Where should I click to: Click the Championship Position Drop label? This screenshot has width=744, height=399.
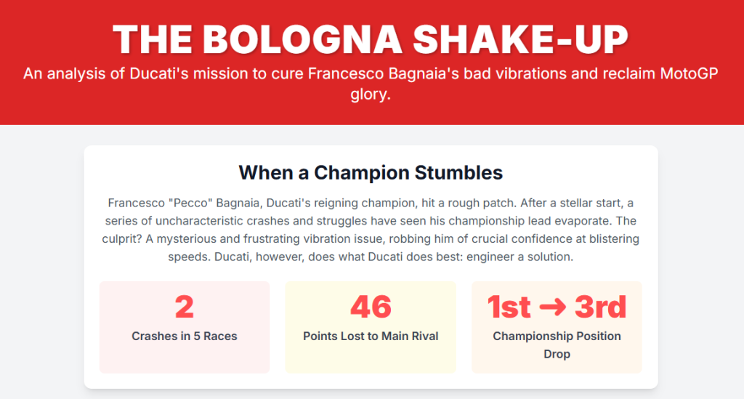click(557, 344)
